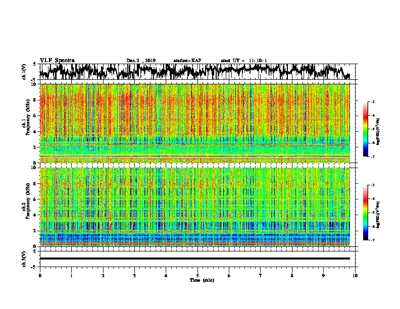Click the ch.2 spectrogram panel
The height and width of the screenshot is (309, 400).
tap(194, 207)
